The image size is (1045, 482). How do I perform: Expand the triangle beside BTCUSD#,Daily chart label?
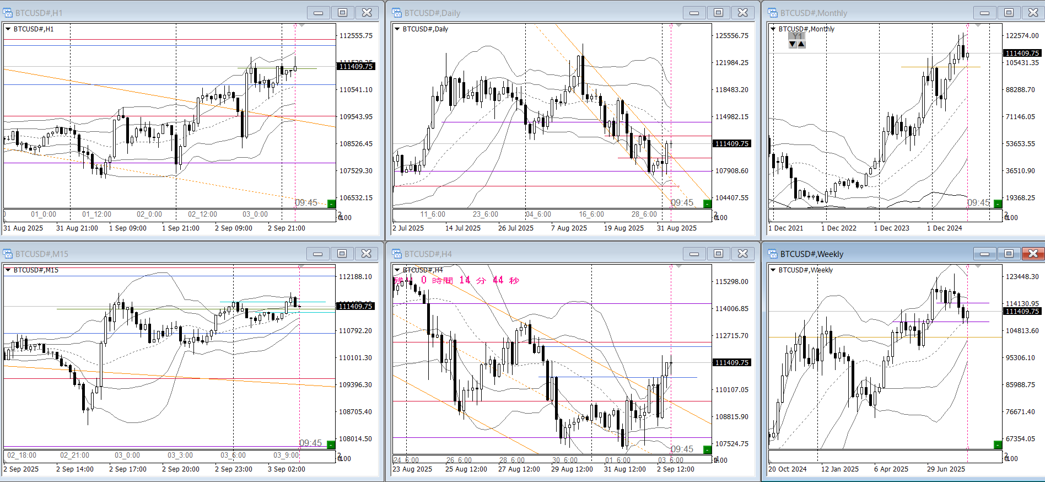[397, 29]
